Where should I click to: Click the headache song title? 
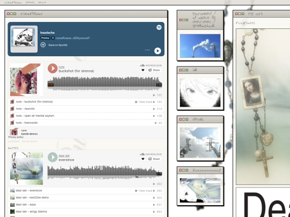[47, 33]
